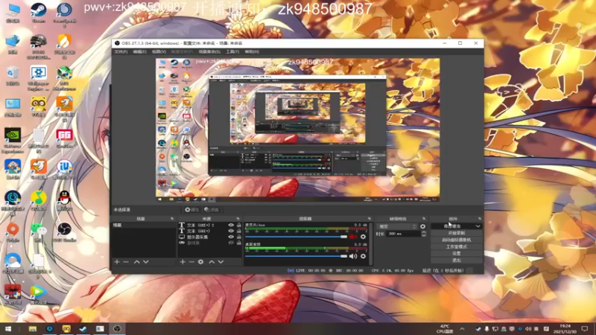
Task: Move scene down in Scenes panel
Action: 146,262
